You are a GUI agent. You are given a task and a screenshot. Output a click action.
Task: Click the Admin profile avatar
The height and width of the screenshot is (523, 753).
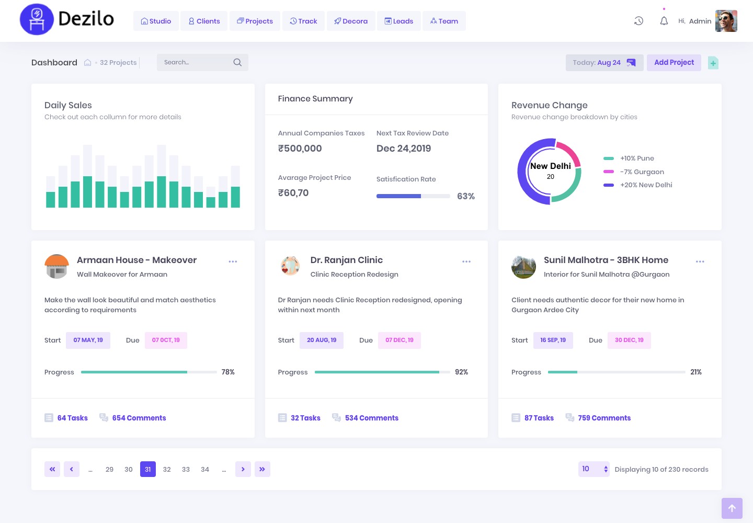click(x=726, y=21)
